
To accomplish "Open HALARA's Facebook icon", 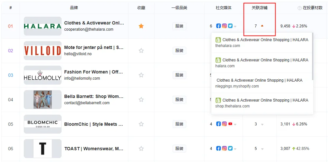I will [x=218, y=26].
